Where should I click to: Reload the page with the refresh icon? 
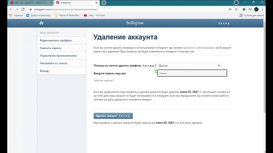pos(23,9)
